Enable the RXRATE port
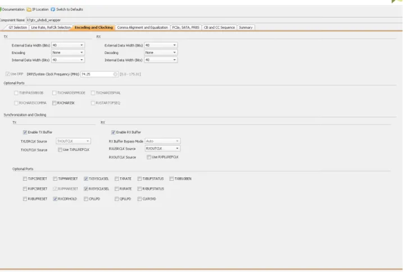Screen dimensions: 403x272 click(x=117, y=189)
